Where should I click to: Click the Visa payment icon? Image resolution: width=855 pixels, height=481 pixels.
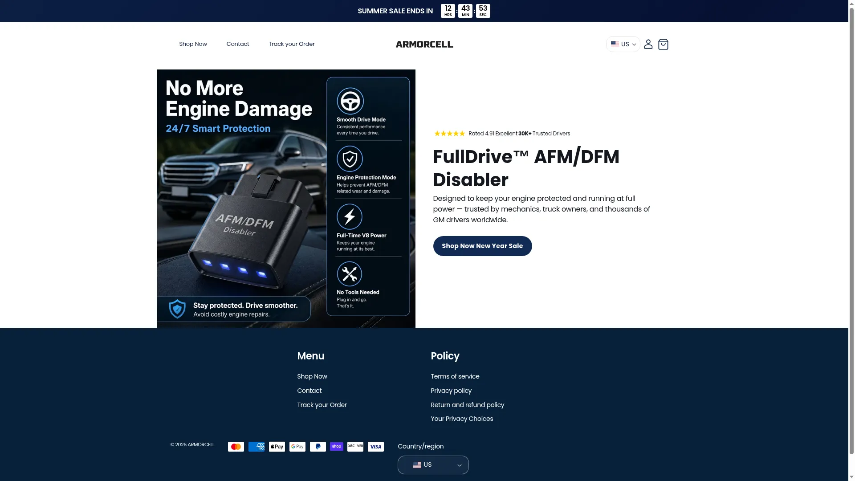(x=376, y=447)
